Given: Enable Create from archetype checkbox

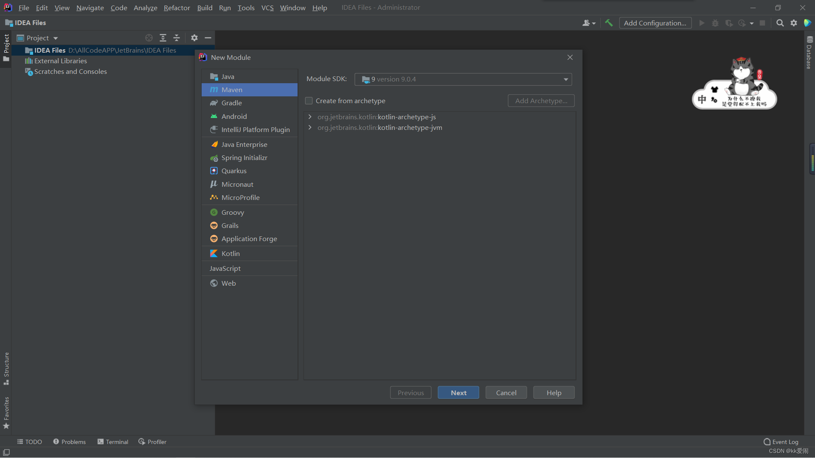Looking at the screenshot, I should point(309,101).
